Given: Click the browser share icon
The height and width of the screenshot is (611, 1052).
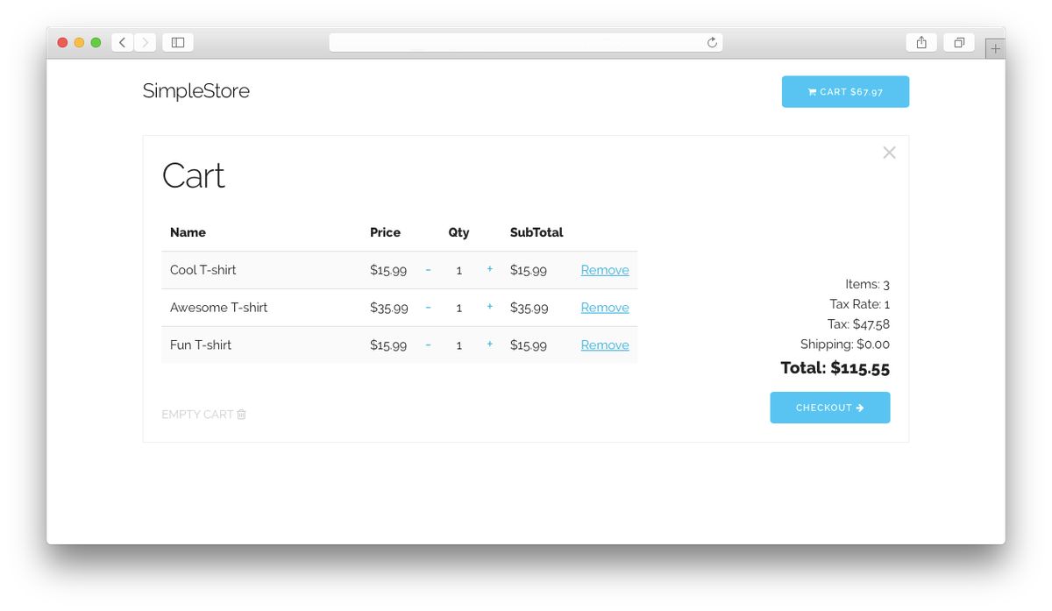Looking at the screenshot, I should coord(920,41).
